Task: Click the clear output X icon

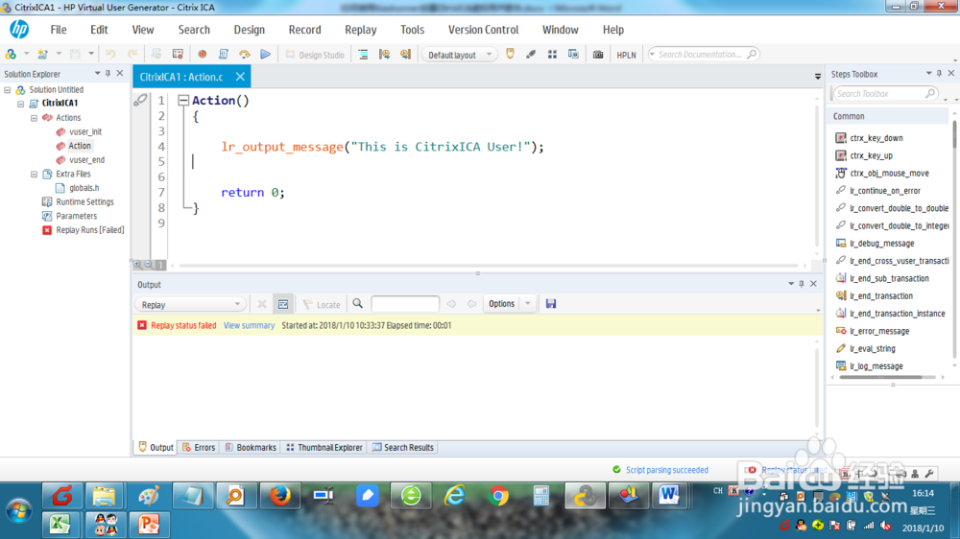Action: click(262, 304)
